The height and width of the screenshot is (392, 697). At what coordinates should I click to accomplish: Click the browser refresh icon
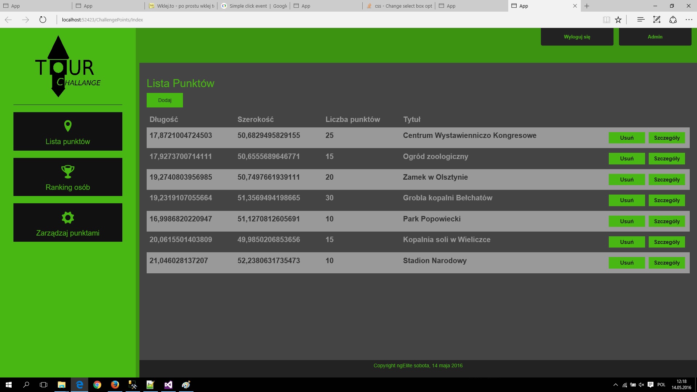pyautogui.click(x=43, y=20)
